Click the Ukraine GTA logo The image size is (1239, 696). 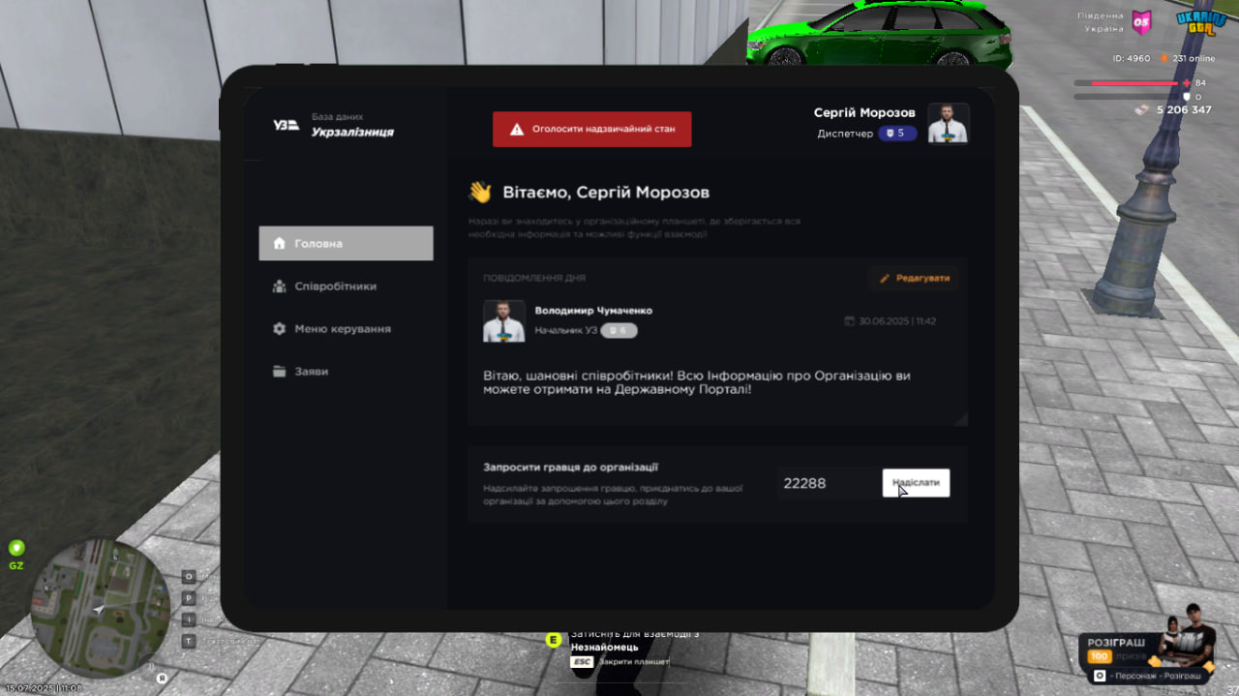click(1201, 24)
